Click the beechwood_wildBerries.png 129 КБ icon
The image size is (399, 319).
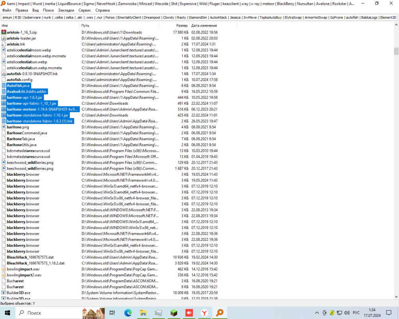click(4, 163)
